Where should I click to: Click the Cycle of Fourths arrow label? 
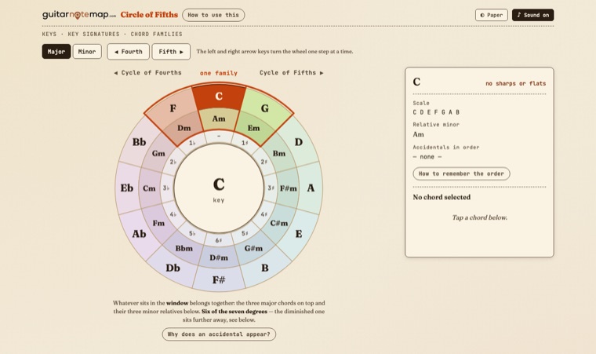click(148, 73)
